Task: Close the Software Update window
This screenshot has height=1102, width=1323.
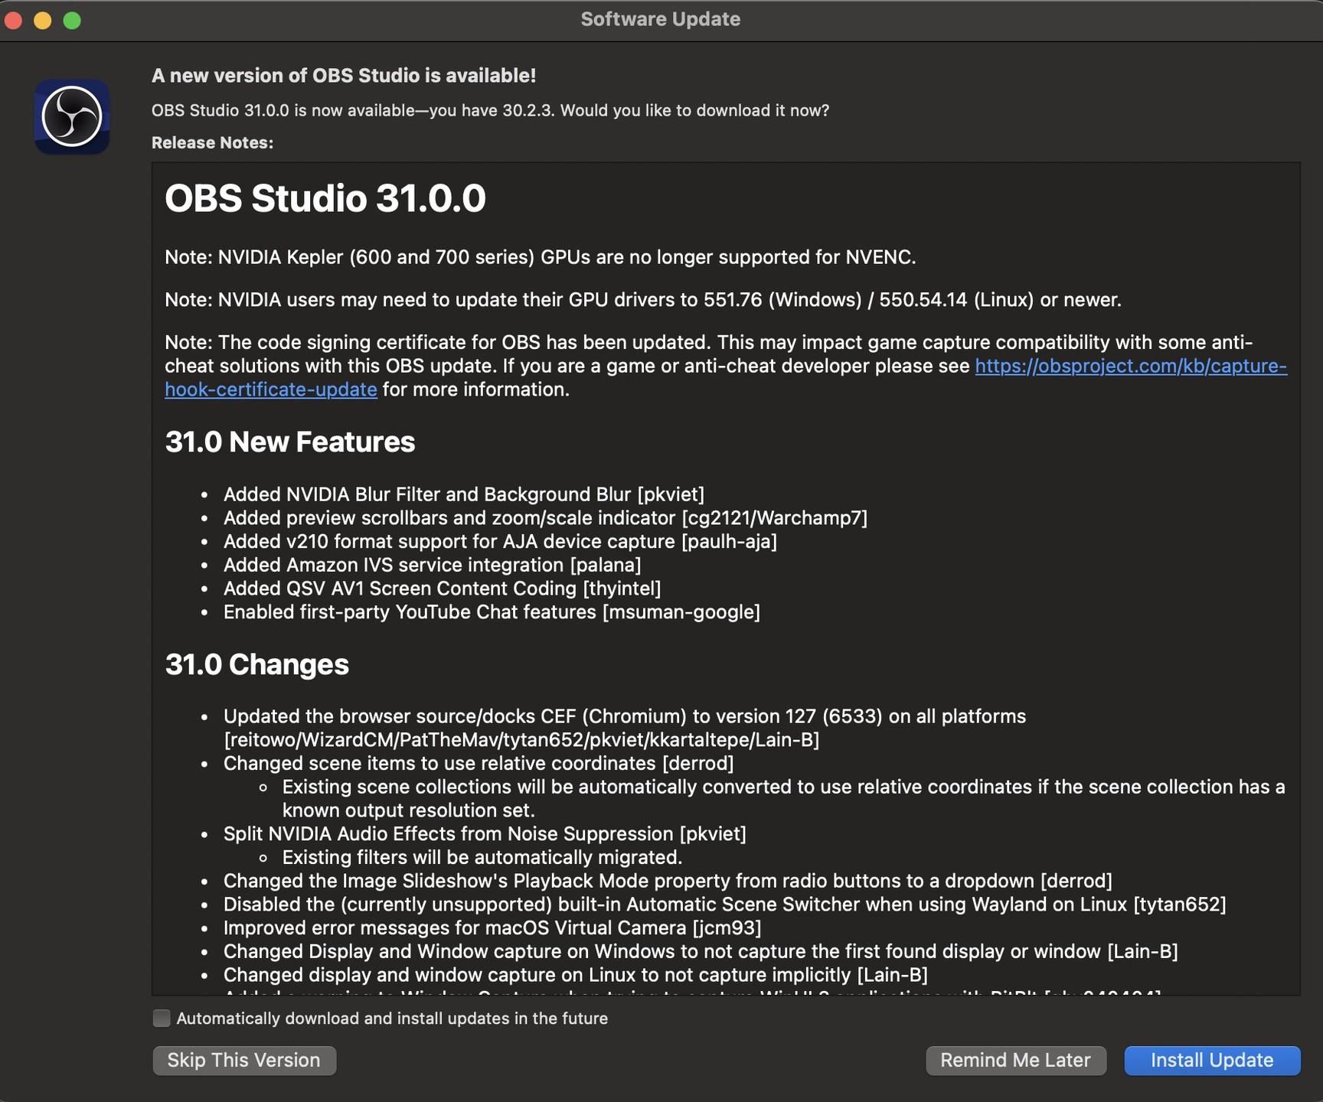Action: click(x=13, y=21)
